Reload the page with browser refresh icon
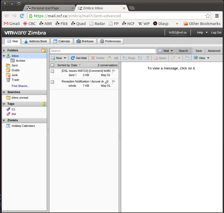 [22, 16]
